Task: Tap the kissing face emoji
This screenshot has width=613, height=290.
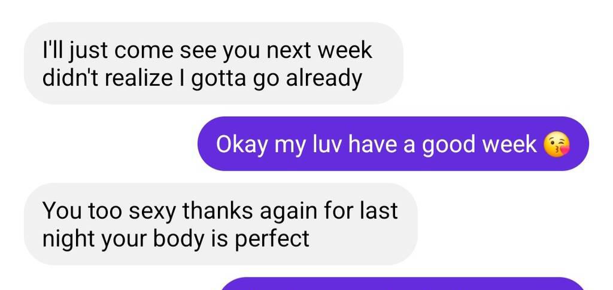Action: 557,145
